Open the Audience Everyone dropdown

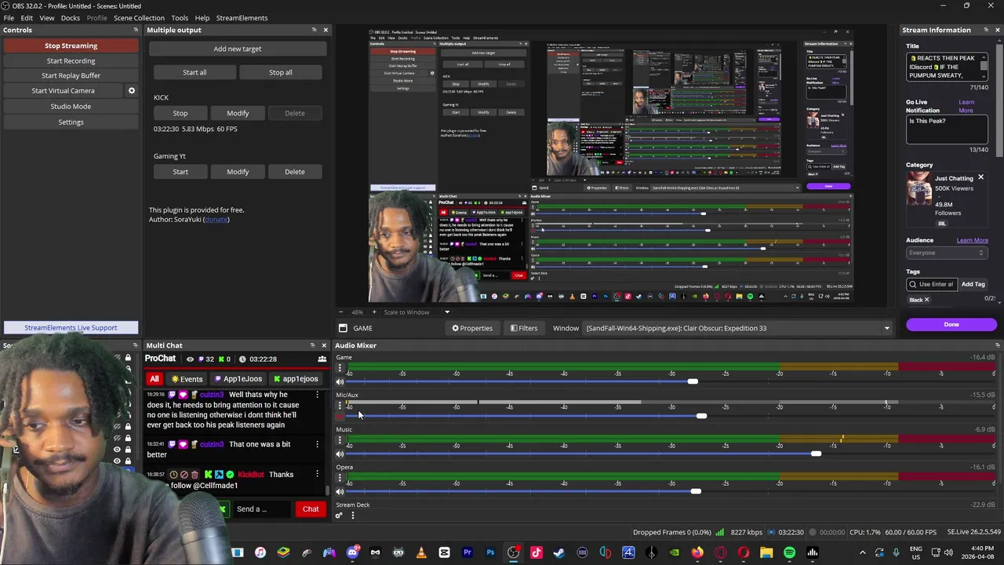(x=946, y=253)
